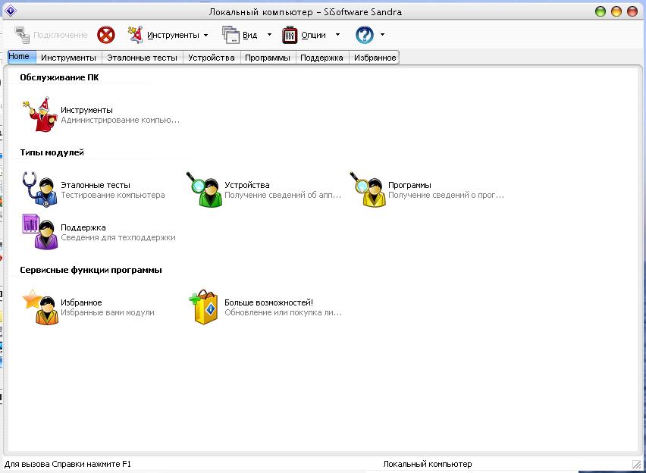Screen dimensions: 646x473
Task: Click the Sandra title bar application icon
Action: 11,11
